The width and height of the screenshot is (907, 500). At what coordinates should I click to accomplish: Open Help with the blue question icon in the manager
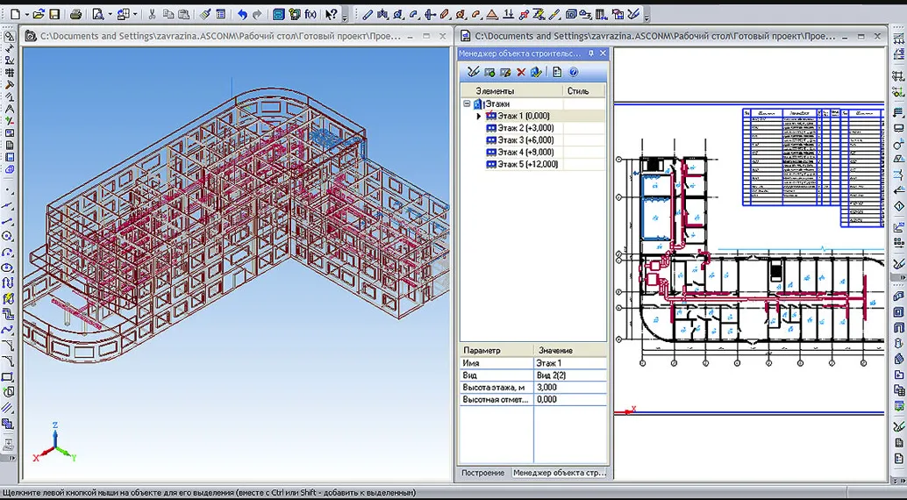tap(574, 72)
